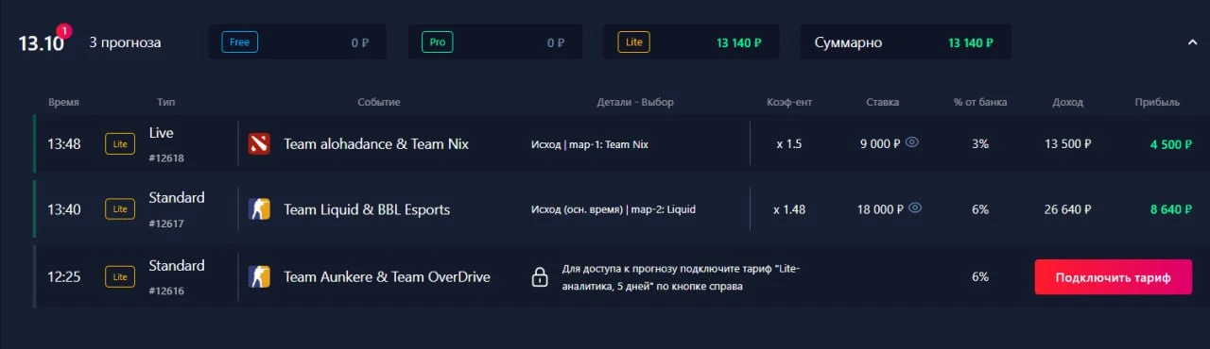Click the 13:48 time cell
1210x349 pixels.
64,144
